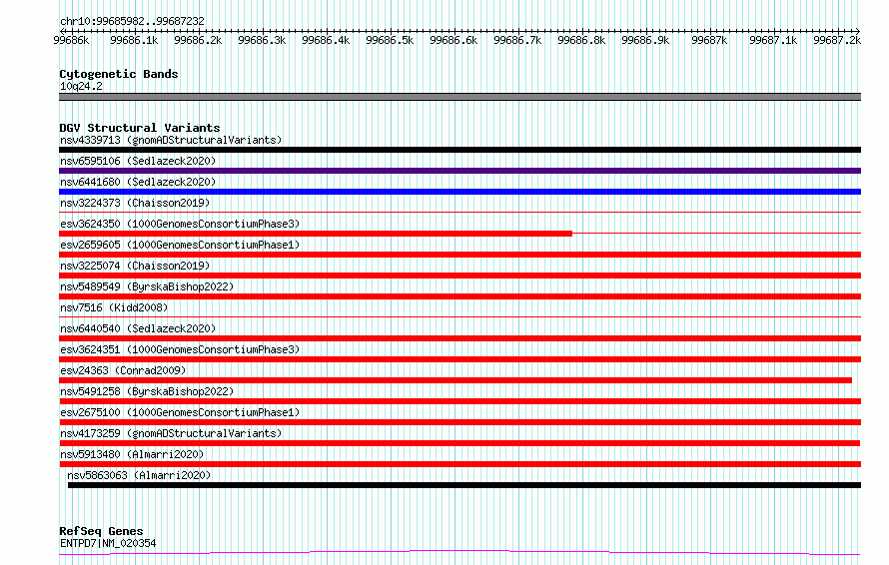889x565 pixels.
Task: Click nsv4339713 (gnomADStructuralVariants) label
Action: coord(171,140)
